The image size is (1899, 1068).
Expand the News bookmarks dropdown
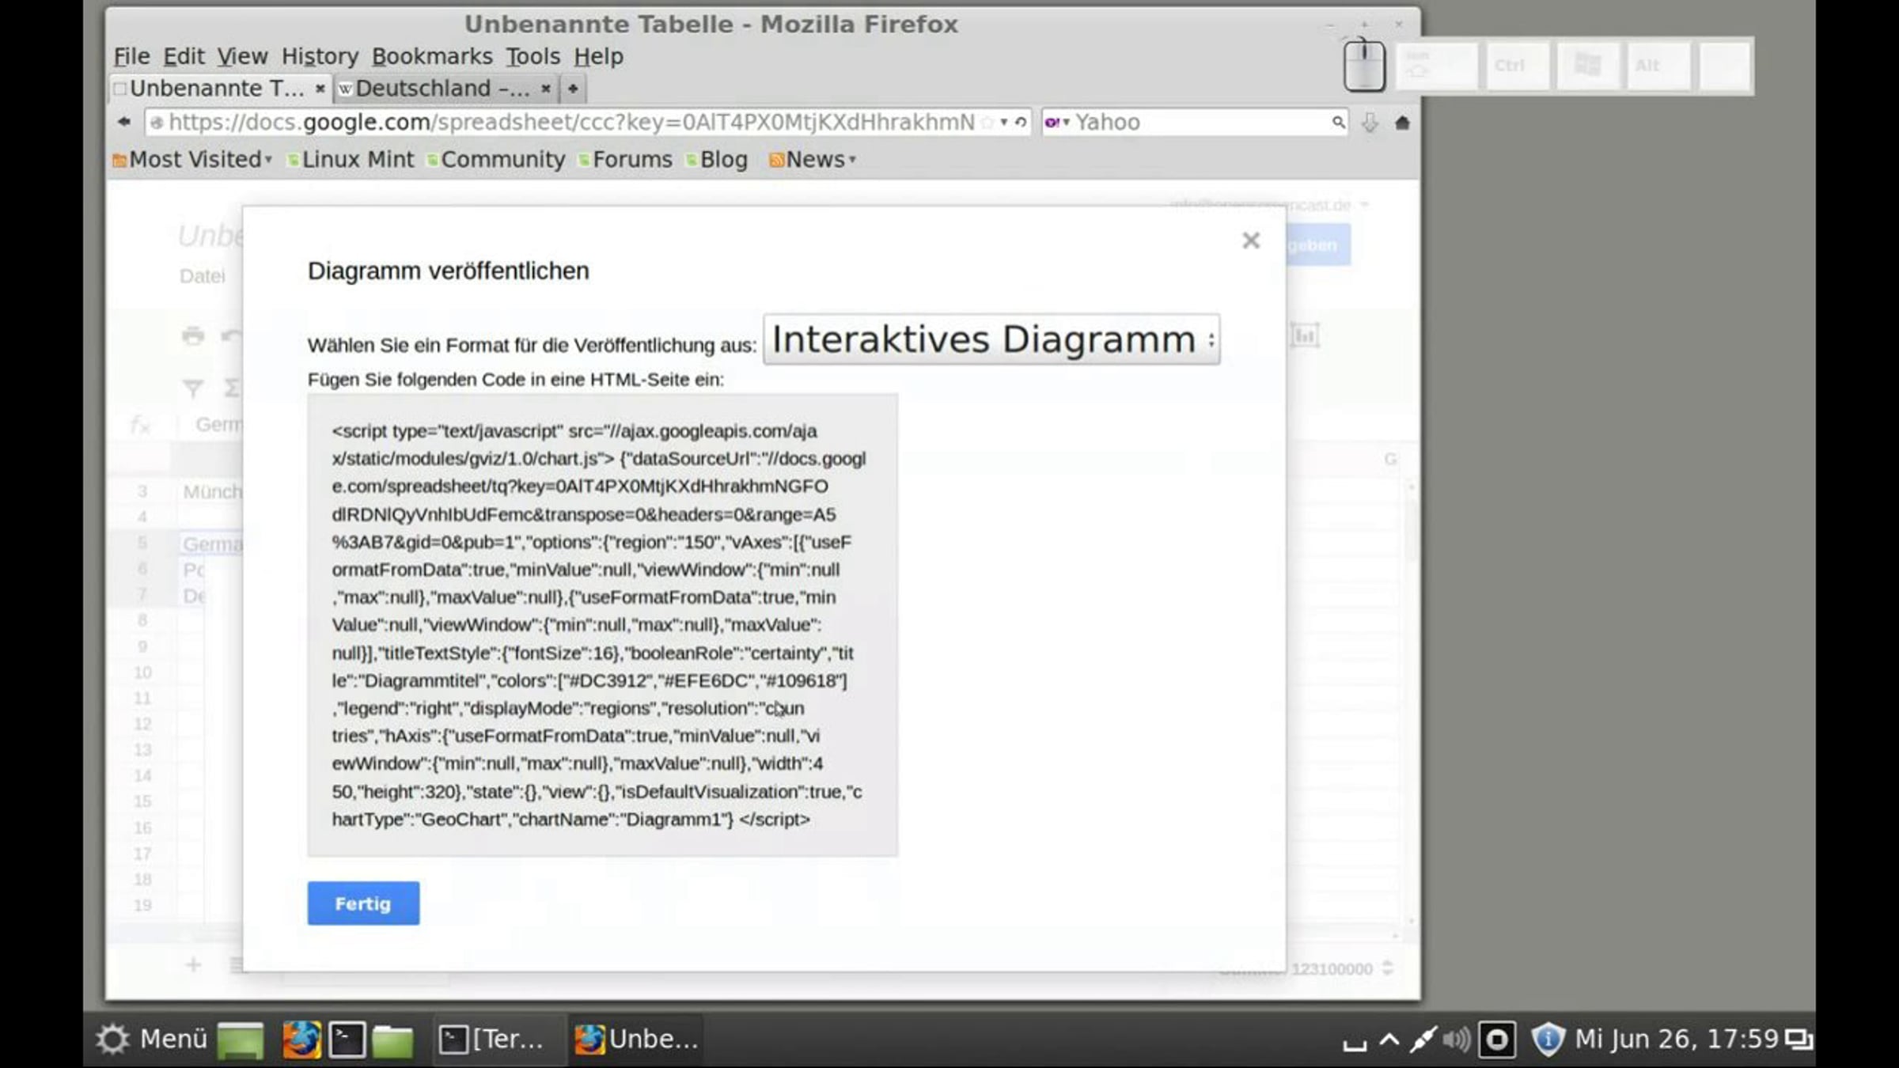point(814,160)
